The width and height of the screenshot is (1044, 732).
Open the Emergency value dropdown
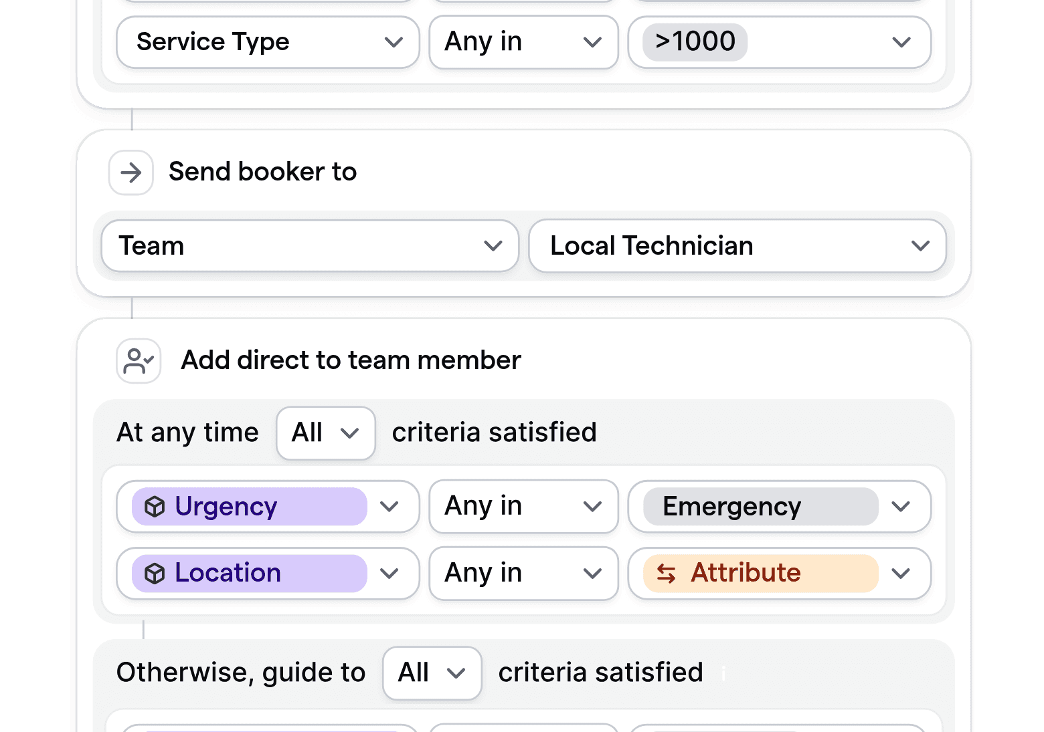click(901, 507)
